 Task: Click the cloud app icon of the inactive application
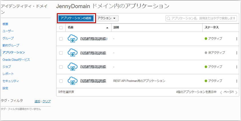[73, 53]
